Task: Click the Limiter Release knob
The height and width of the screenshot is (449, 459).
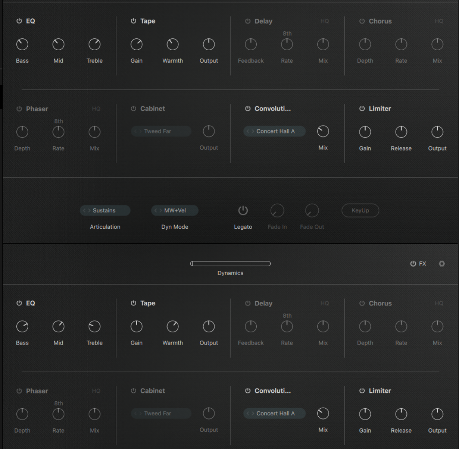Action: pos(401,132)
